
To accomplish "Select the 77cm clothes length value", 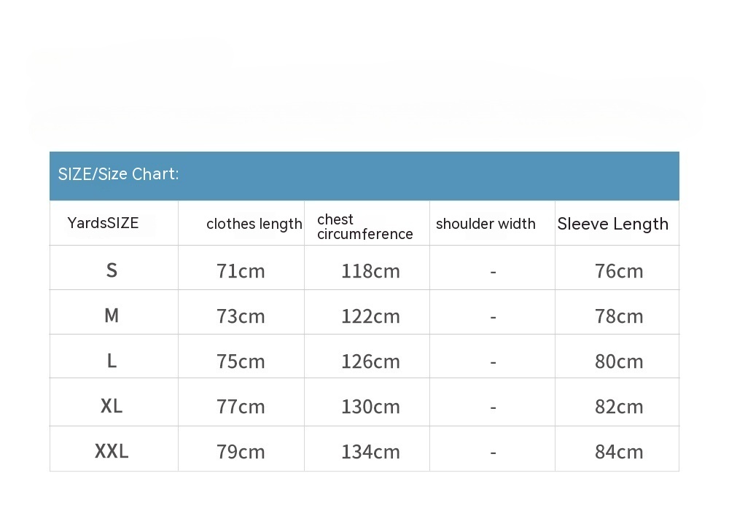I will click(x=241, y=407).
